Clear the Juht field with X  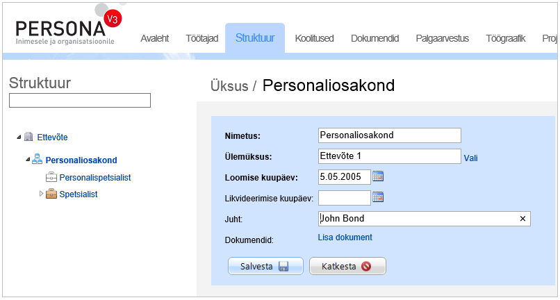[x=522, y=219]
